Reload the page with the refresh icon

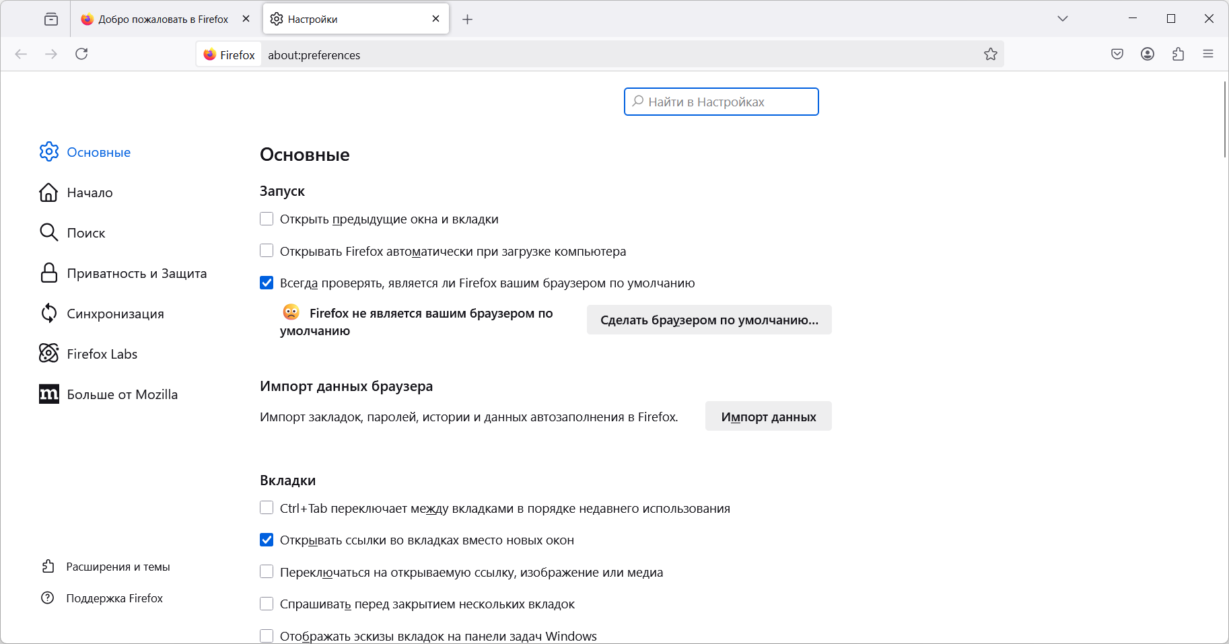tap(81, 54)
